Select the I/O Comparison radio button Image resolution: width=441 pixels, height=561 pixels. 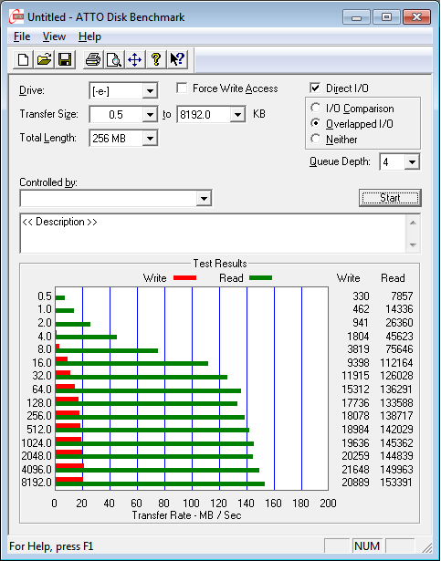tap(316, 108)
